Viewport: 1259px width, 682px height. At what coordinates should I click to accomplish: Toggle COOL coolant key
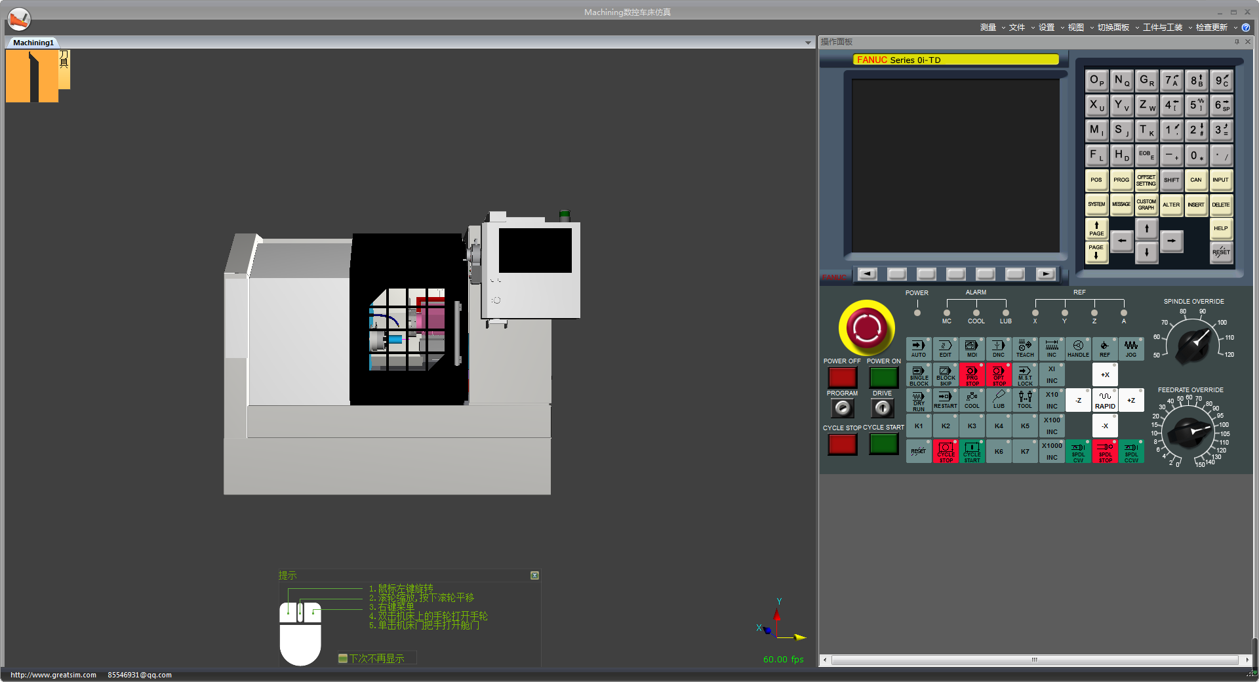click(972, 400)
